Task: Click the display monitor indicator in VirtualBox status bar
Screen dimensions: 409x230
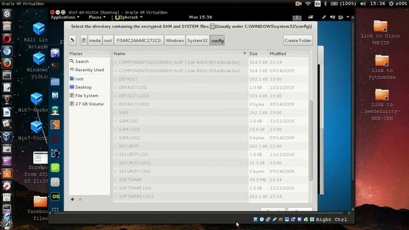Action: [287, 220]
